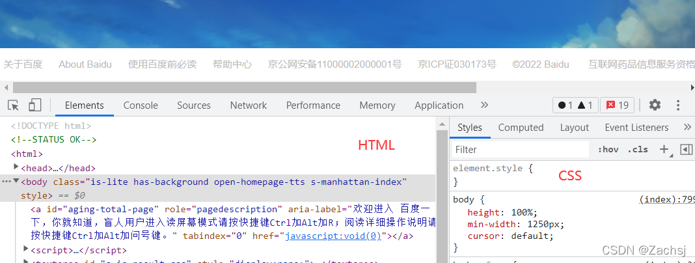This screenshot has width=695, height=263.
Task: Open the Application tab
Action: click(x=439, y=105)
